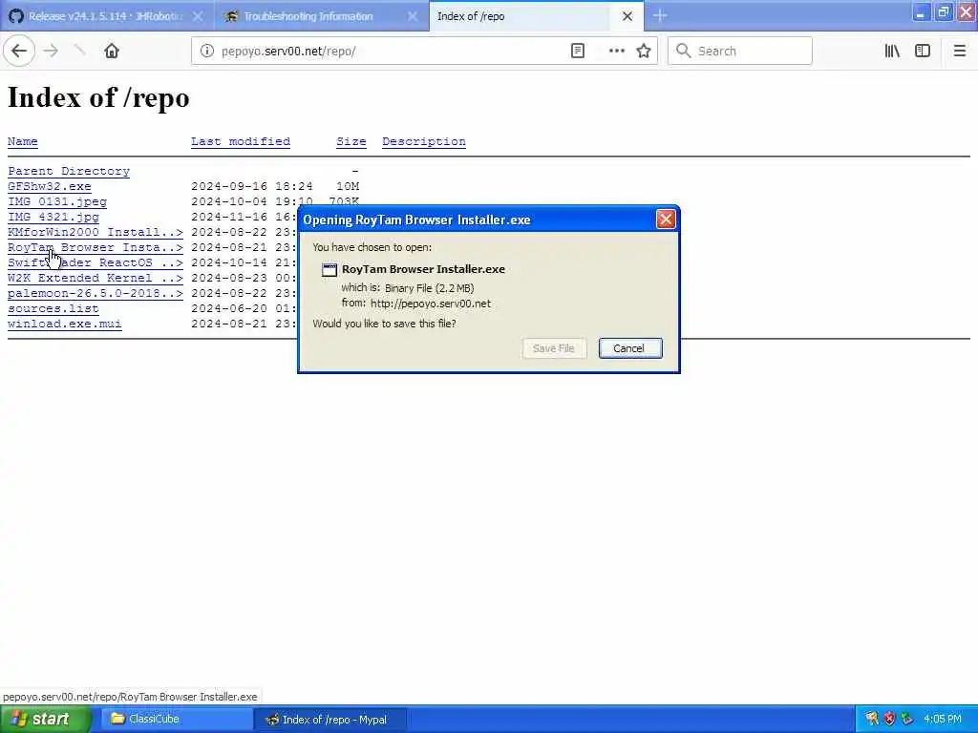The width and height of the screenshot is (978, 733).
Task: Click the RoyTam Browser Installer.exe file icon
Action: coord(329,270)
